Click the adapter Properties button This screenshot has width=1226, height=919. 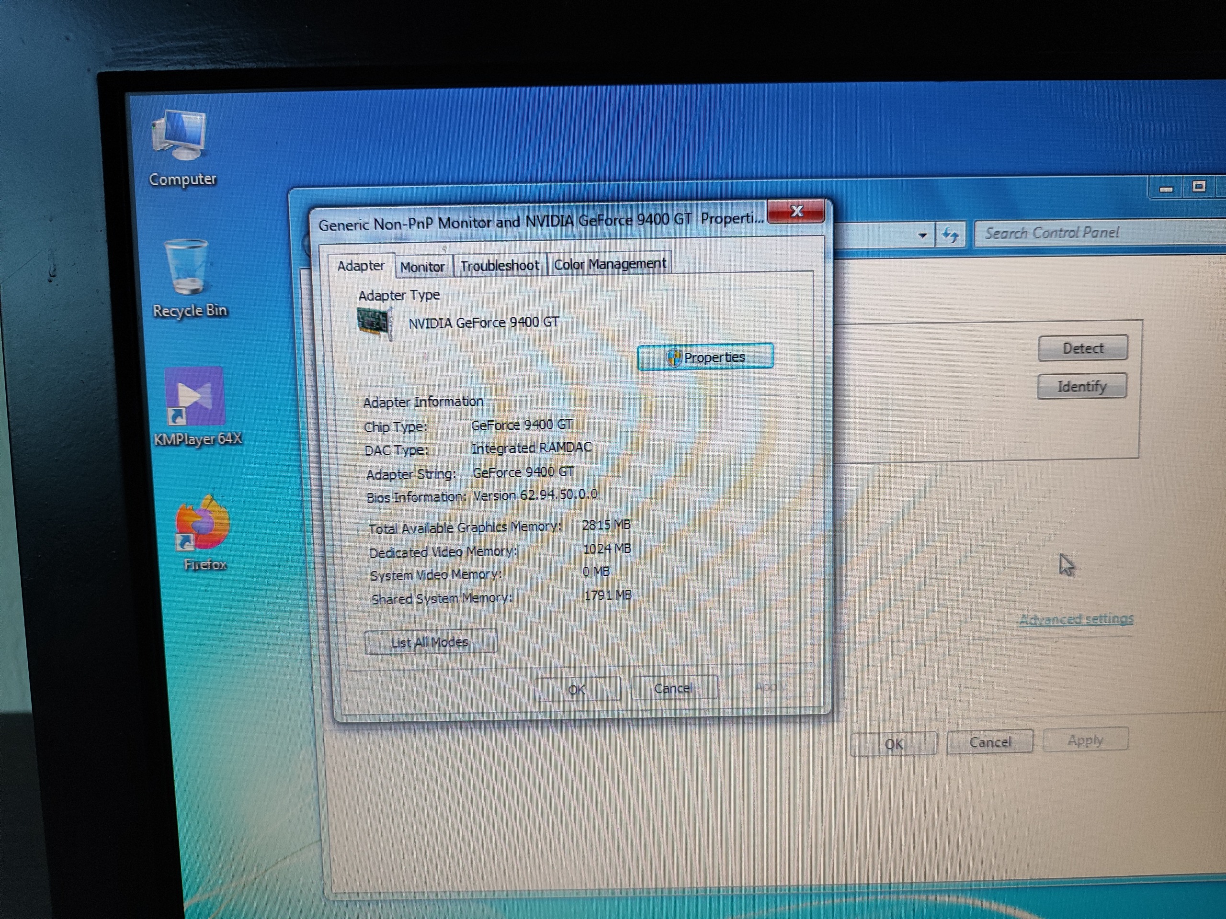[705, 357]
